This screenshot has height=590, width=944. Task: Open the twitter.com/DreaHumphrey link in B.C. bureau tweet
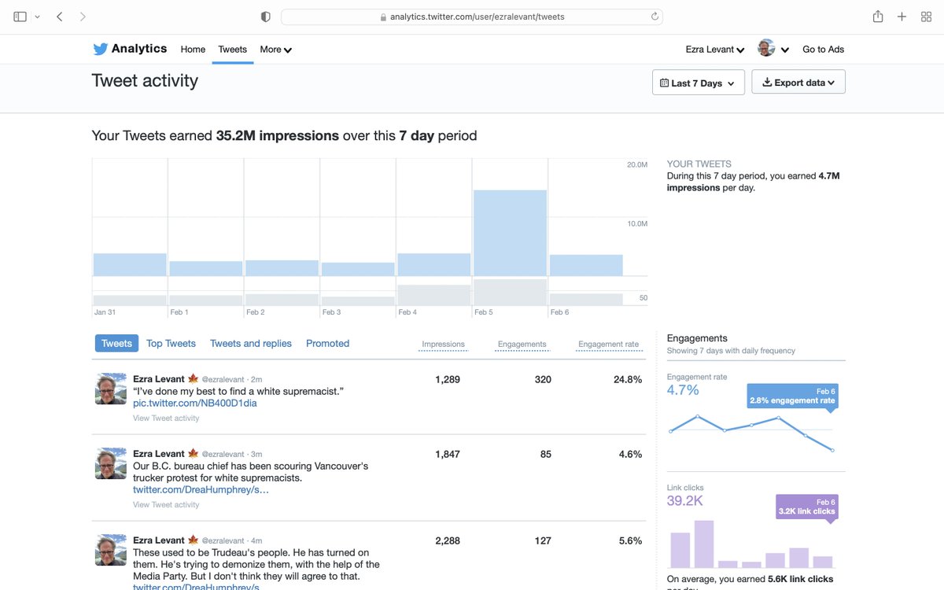point(201,489)
